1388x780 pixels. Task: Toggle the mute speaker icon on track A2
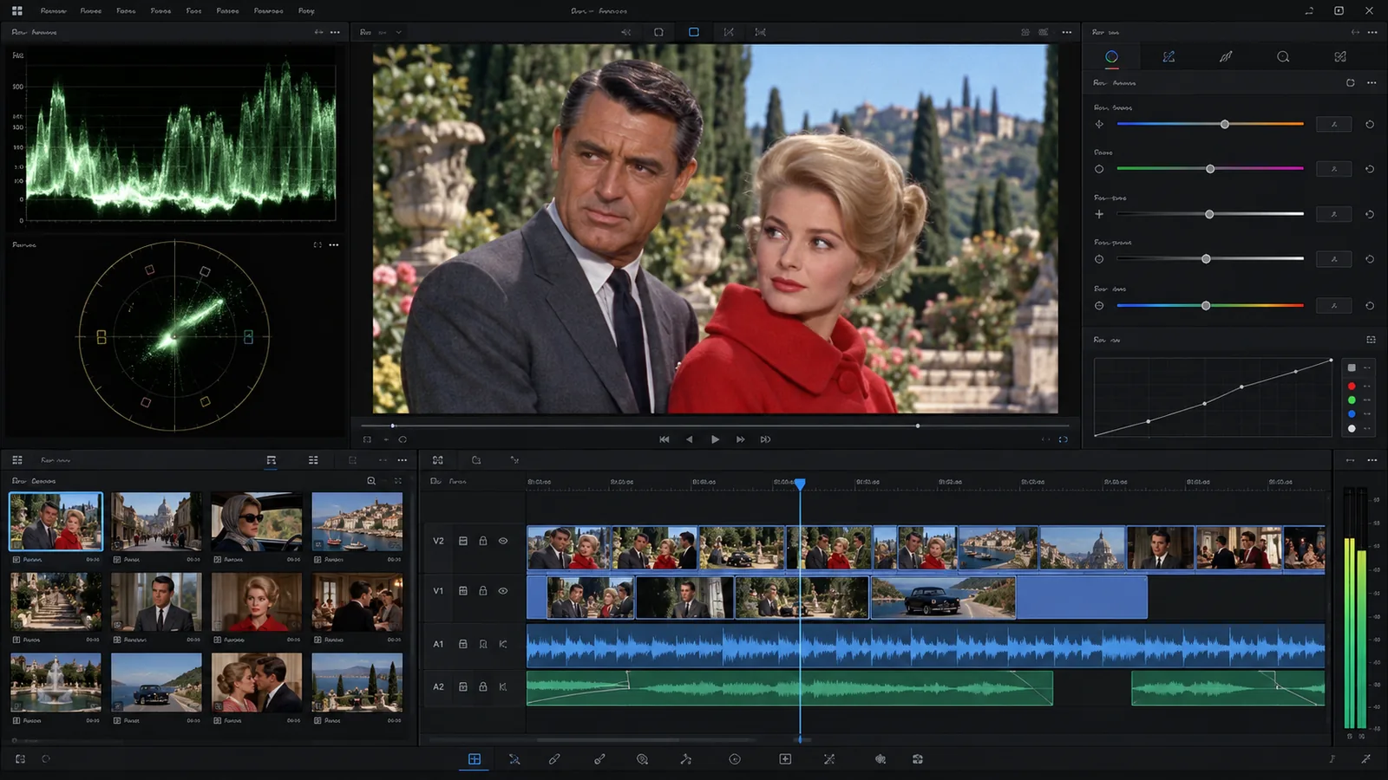503,686
